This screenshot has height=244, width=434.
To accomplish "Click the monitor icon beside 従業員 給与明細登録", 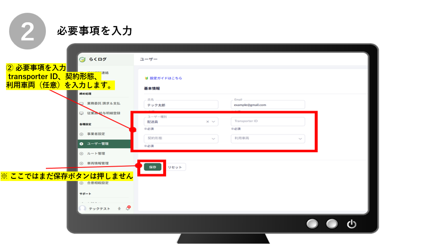I will (x=81, y=113).
